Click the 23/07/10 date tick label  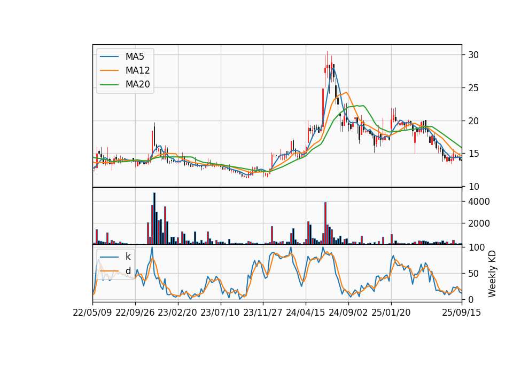pos(220,313)
